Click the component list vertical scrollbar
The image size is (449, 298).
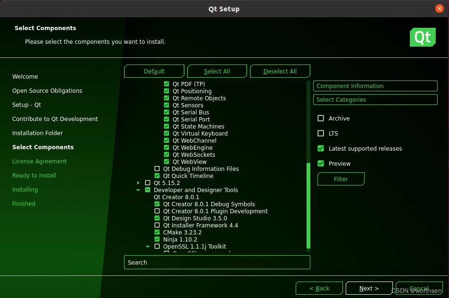[308, 206]
